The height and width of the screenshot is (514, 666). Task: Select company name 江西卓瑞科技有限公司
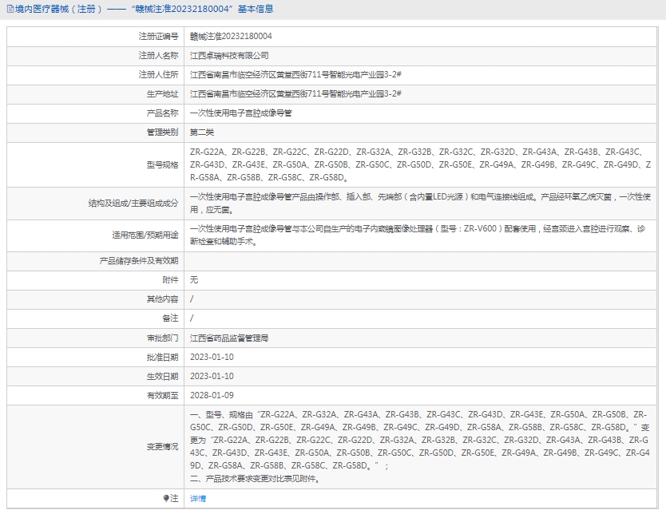pos(229,56)
